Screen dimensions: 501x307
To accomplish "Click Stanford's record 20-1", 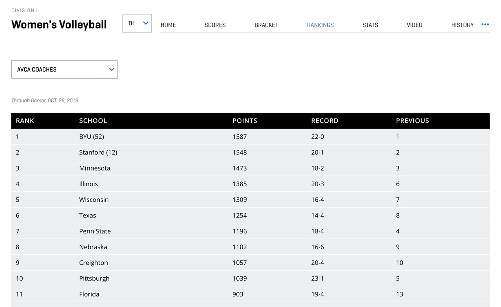I will (317, 153).
